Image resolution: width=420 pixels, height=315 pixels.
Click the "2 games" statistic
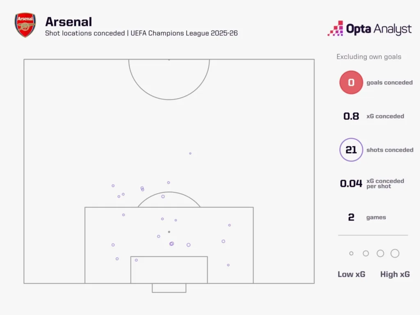point(351,217)
